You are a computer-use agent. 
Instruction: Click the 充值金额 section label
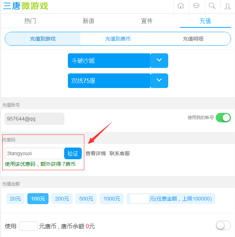click(11, 184)
